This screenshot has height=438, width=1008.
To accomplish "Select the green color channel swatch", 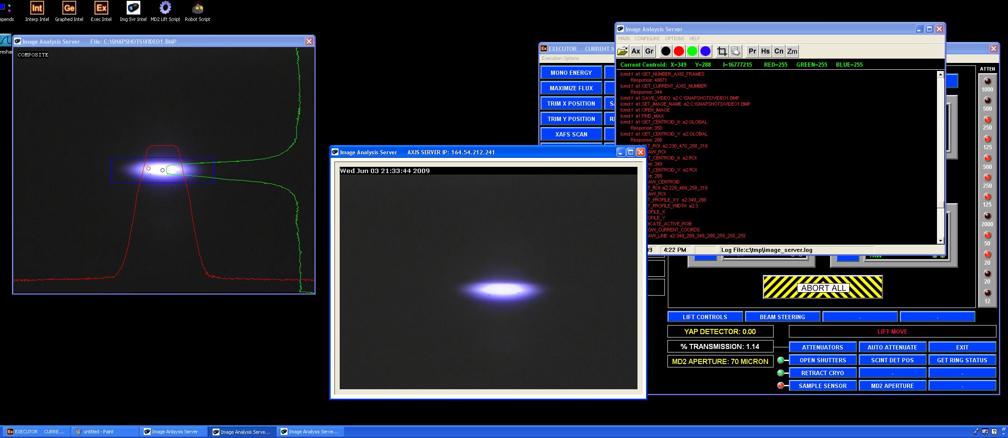I will [x=692, y=51].
